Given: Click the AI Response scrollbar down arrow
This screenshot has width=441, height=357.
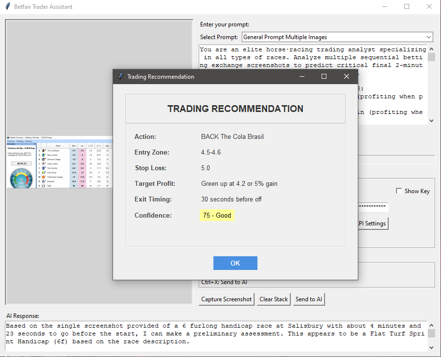Looking at the screenshot, I should click(431, 348).
